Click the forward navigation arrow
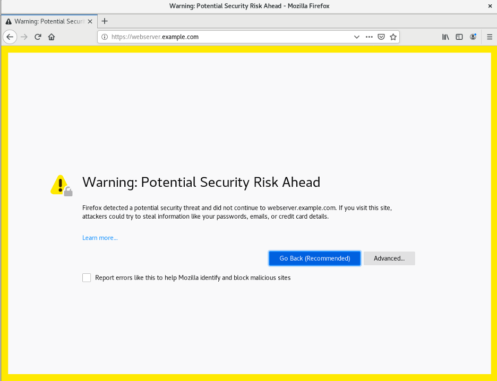This screenshot has width=497, height=381. pos(23,37)
